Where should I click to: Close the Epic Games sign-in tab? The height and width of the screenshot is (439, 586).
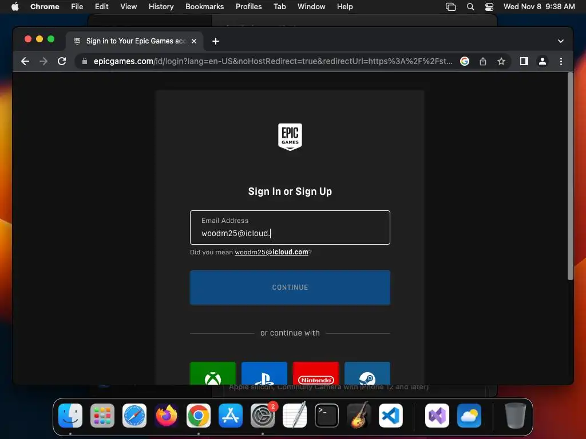194,41
